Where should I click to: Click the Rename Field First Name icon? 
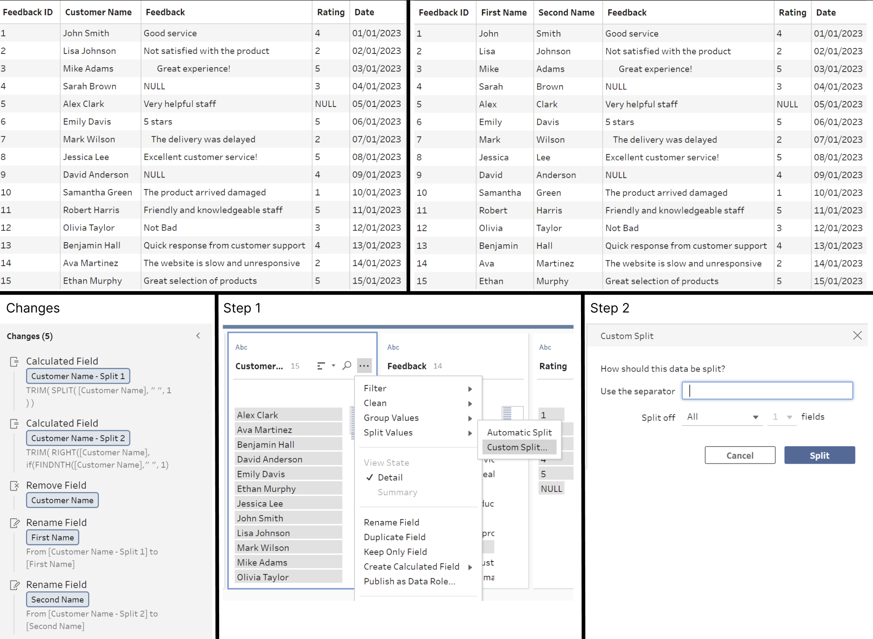coord(15,523)
